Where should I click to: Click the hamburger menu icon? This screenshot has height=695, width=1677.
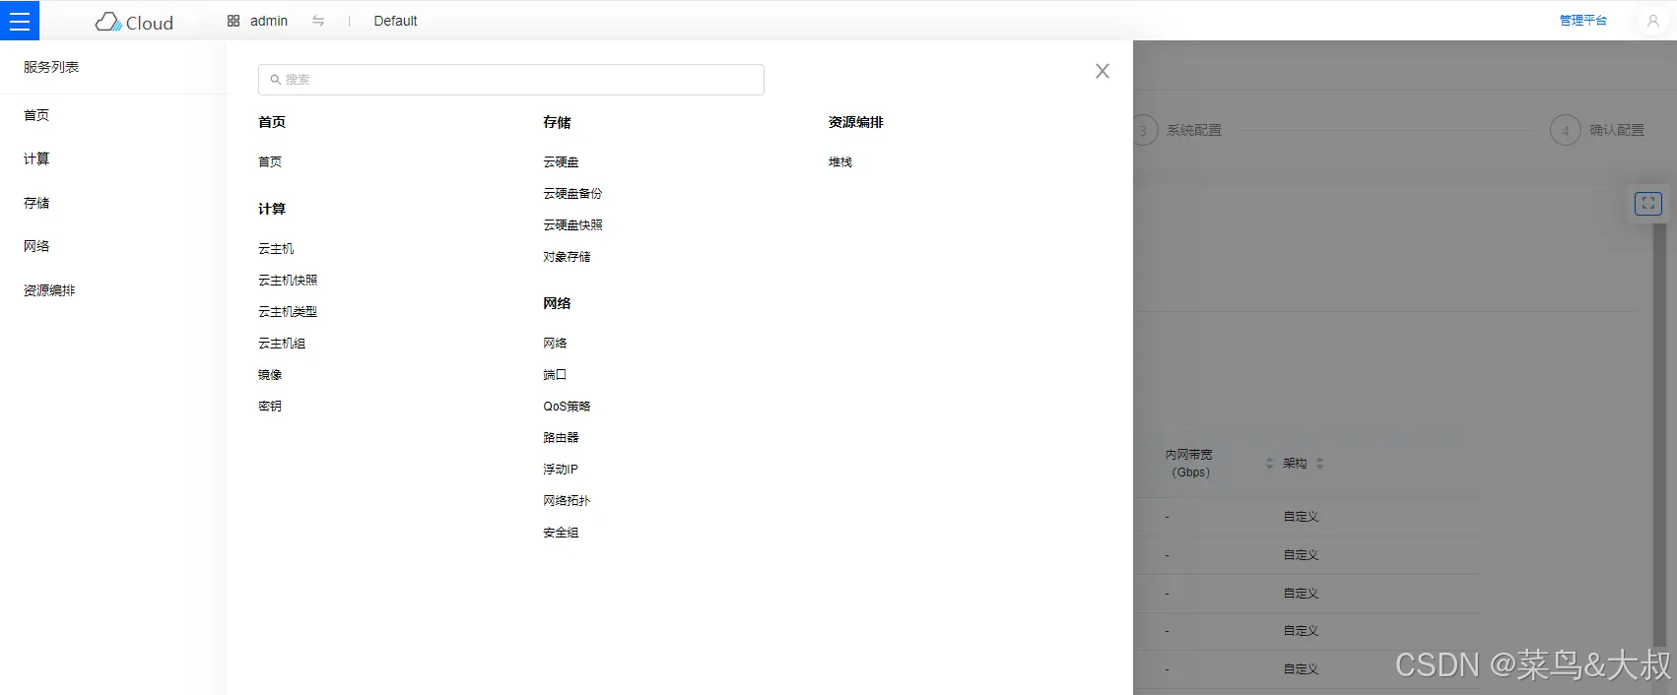[x=20, y=21]
